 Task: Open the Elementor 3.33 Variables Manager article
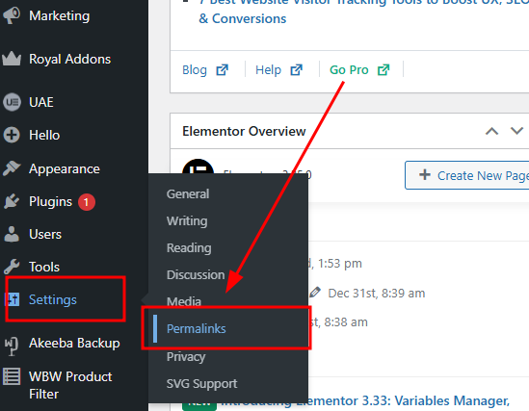click(364, 400)
